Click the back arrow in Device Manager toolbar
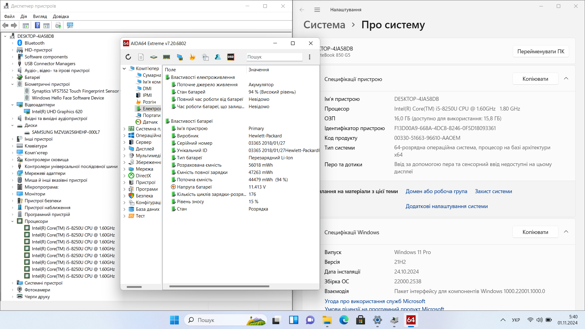 click(5, 25)
